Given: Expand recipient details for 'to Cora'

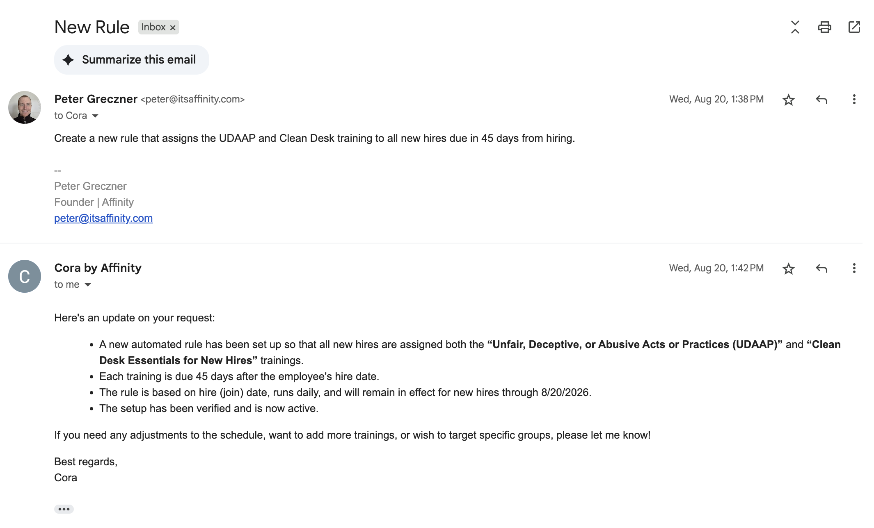Looking at the screenshot, I should [95, 116].
